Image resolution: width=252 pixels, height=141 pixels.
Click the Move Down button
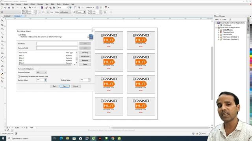point(85,56)
